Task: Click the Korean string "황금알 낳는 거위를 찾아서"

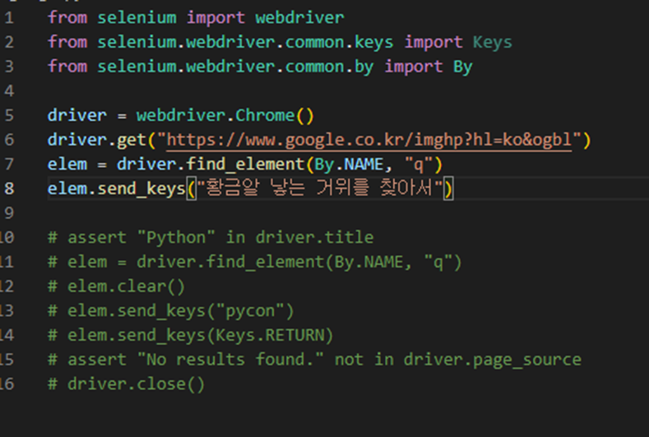Action: [319, 188]
